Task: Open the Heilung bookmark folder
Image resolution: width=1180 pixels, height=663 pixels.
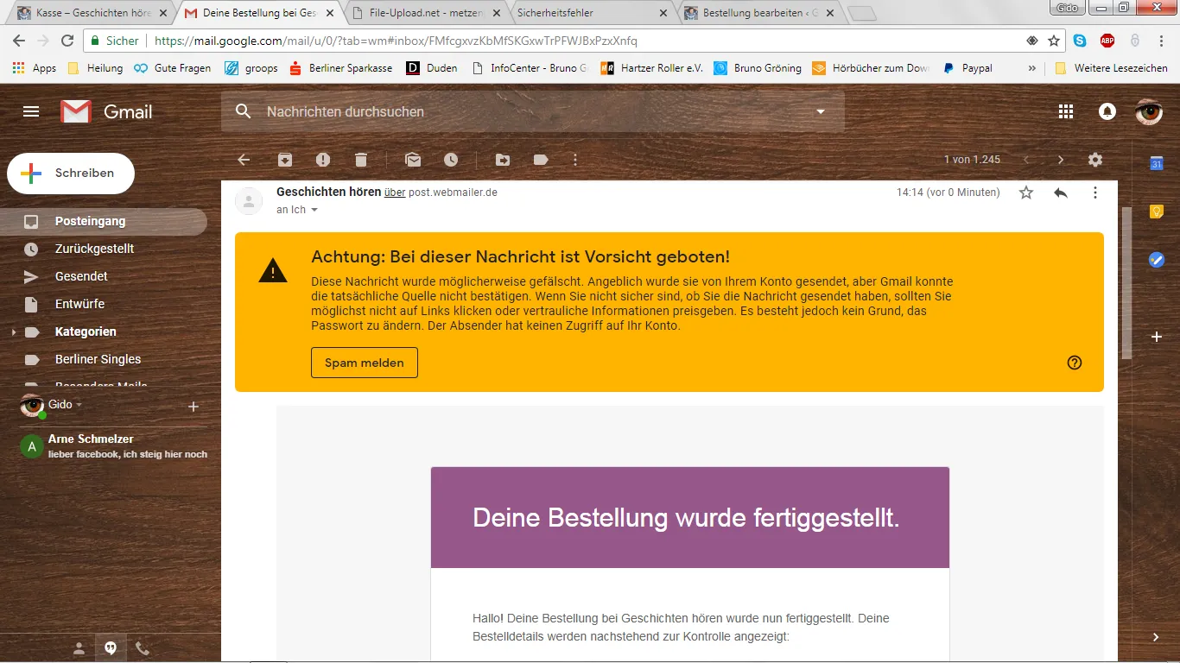Action: coord(95,68)
